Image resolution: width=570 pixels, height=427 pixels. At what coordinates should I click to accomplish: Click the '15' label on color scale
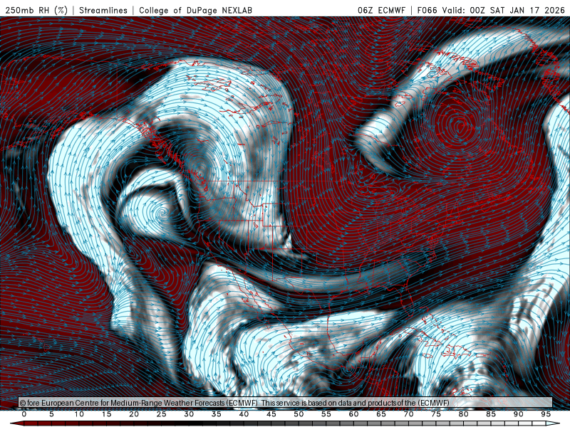106,414
